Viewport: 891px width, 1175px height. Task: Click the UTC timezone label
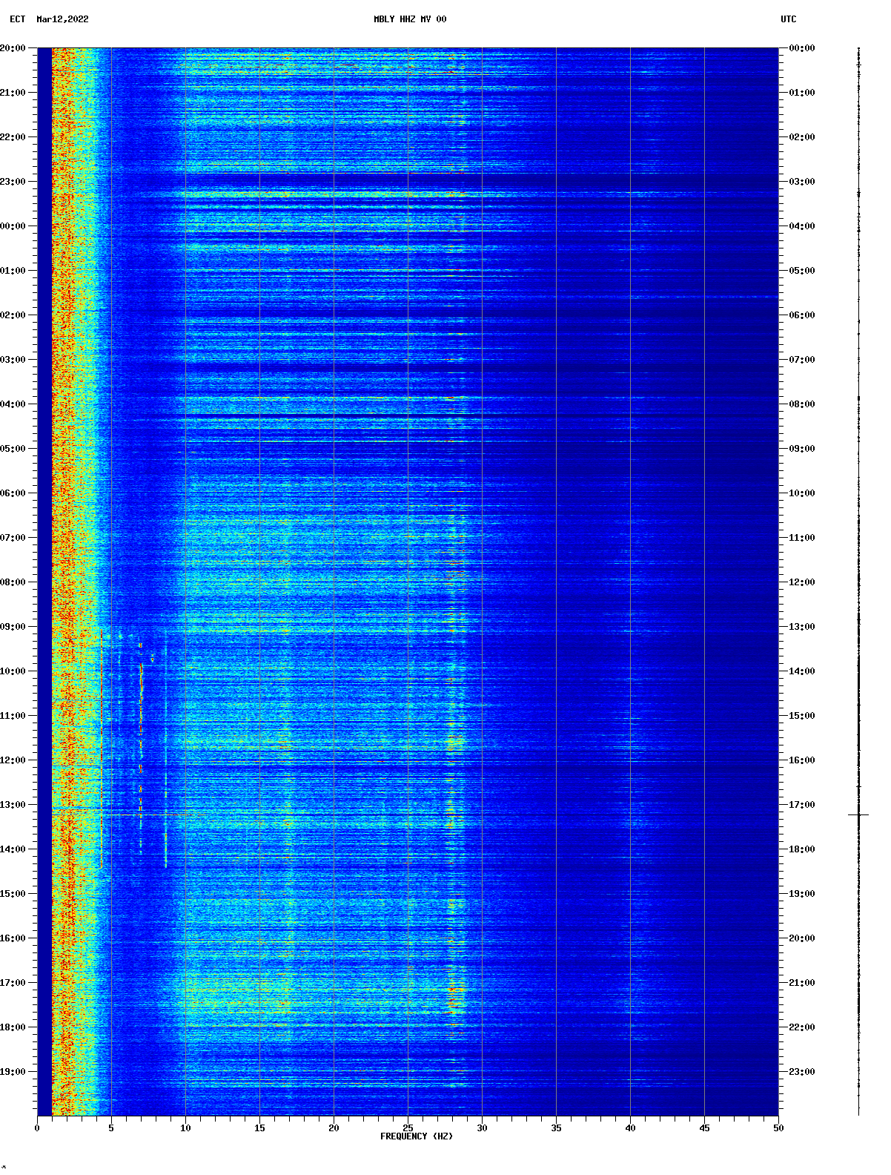click(789, 19)
